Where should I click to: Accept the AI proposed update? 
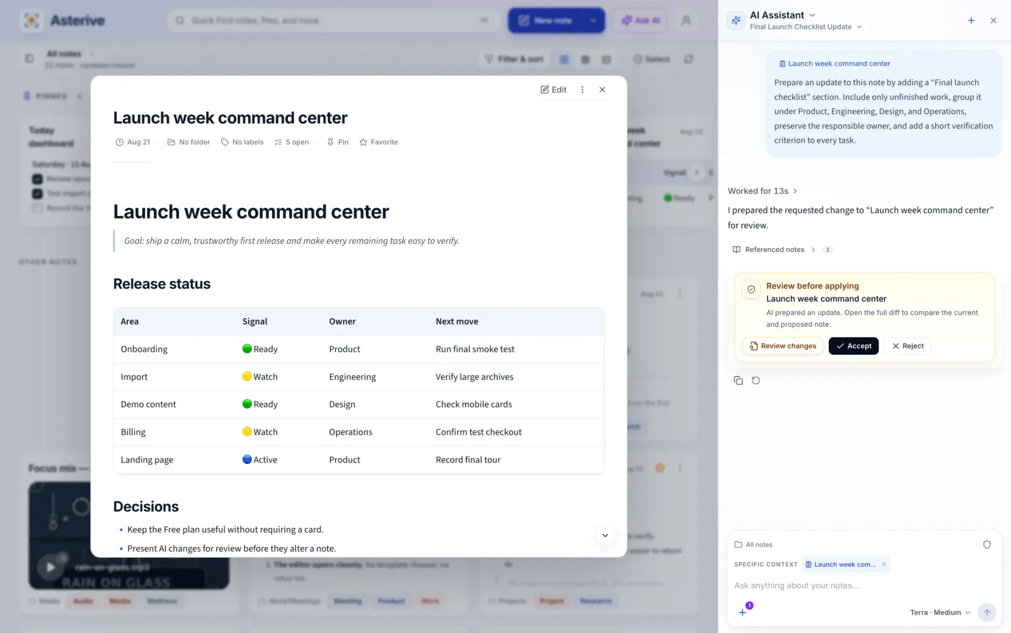click(x=854, y=346)
